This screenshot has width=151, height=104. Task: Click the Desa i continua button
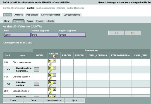click(54, 100)
